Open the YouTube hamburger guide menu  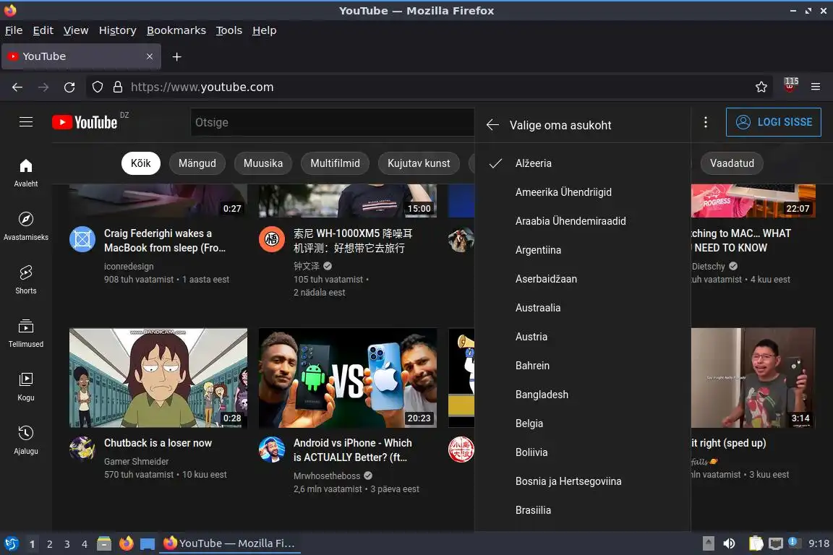(26, 122)
